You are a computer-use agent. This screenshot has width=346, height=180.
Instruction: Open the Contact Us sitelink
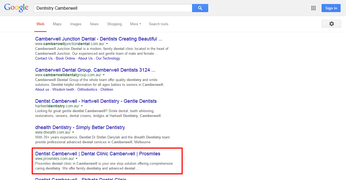[x=44, y=58]
